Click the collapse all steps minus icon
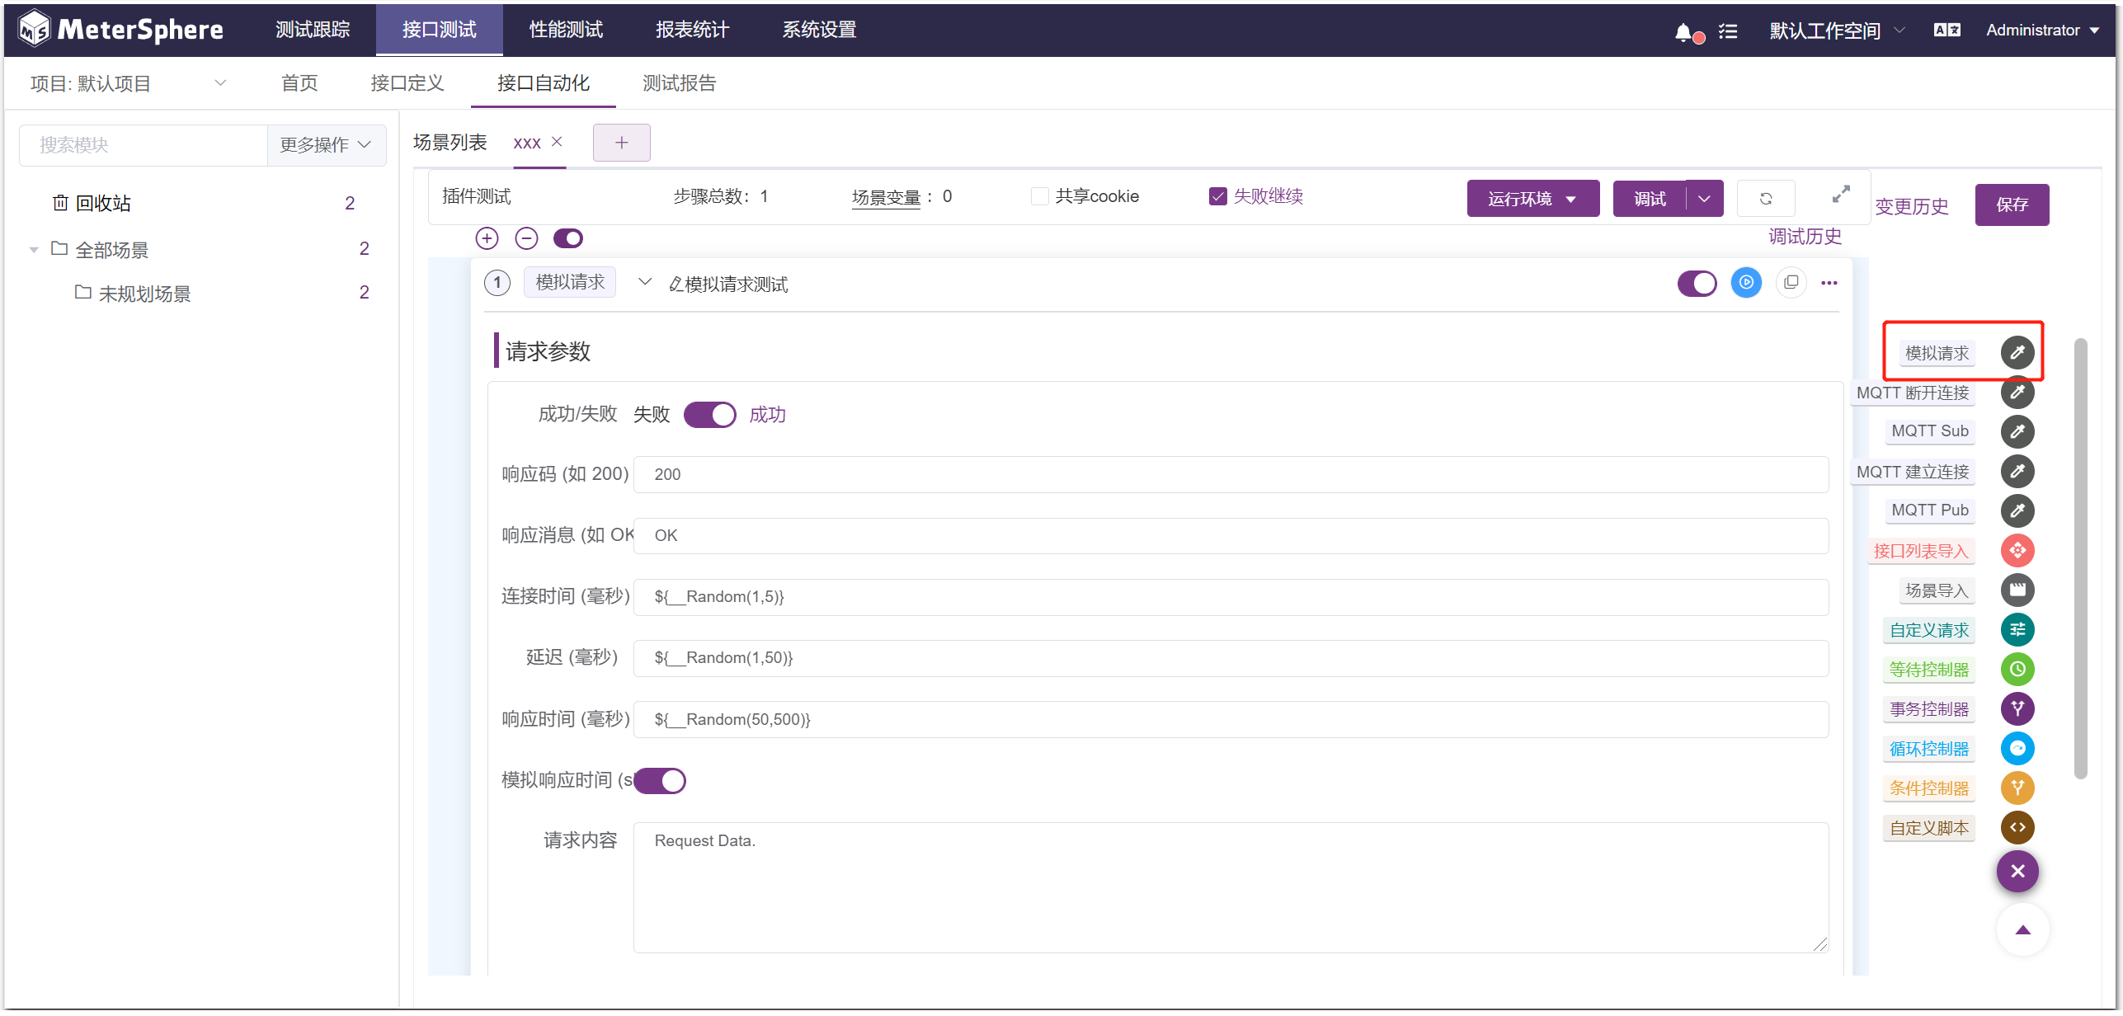Viewport: 2123px width, 1016px height. pos(526,238)
